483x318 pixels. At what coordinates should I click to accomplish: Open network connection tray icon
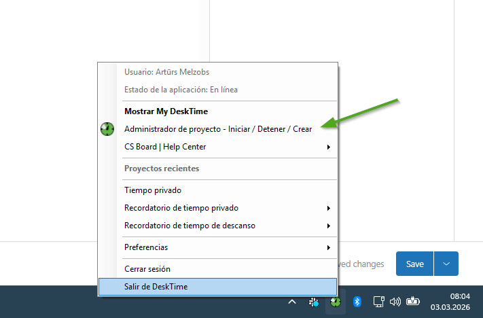pos(380,302)
